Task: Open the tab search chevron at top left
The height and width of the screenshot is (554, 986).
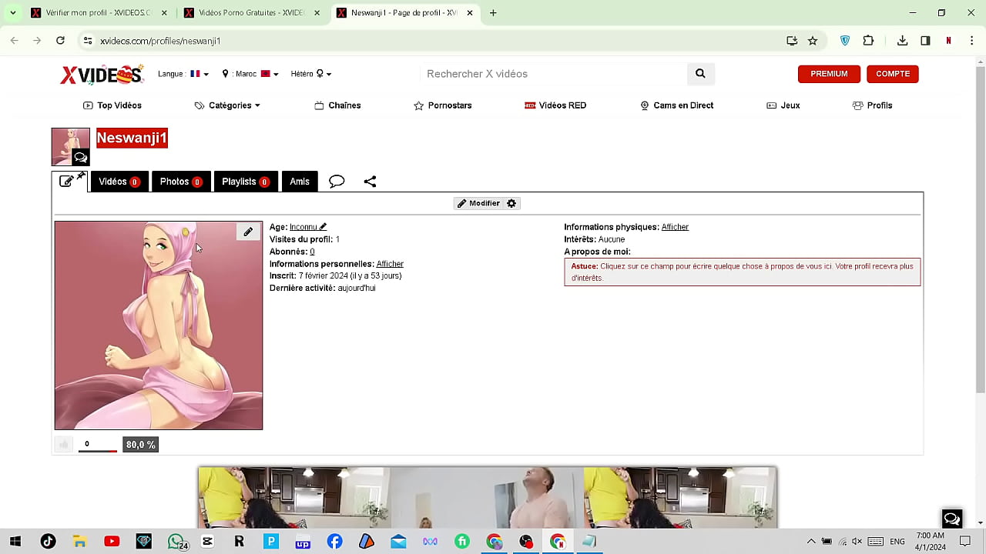Action: click(x=12, y=13)
